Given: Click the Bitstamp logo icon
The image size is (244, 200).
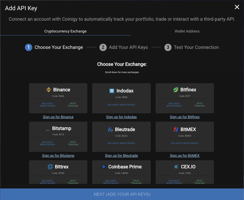Looking at the screenshot, I should (x=48, y=128).
